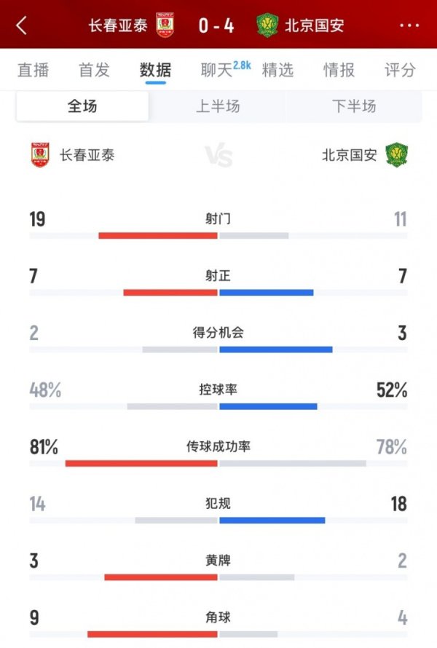The width and height of the screenshot is (437, 648).
Task: Tap the back arrow at top left
Action: 22,25
